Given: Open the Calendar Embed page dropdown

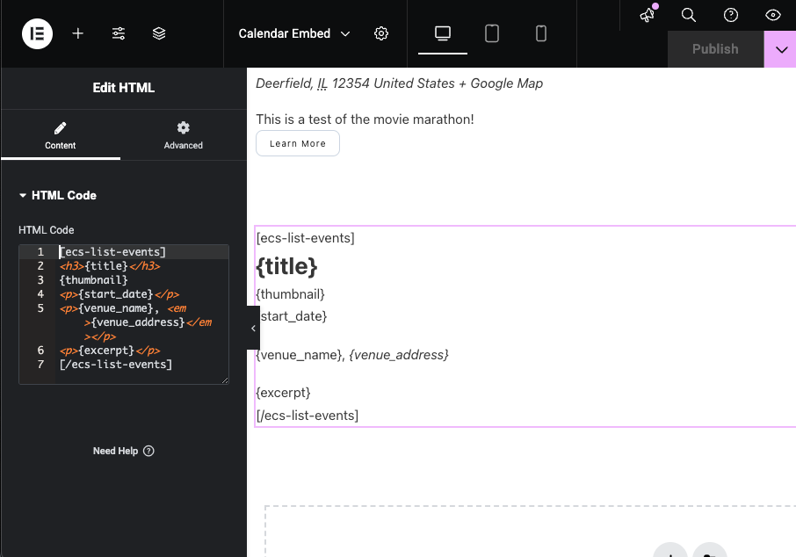Looking at the screenshot, I should click(x=294, y=33).
